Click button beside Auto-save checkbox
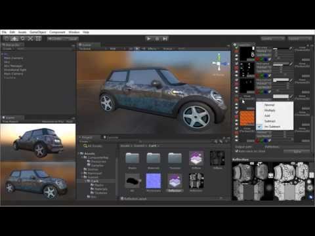This screenshot has width=315, height=236. (x=297, y=151)
